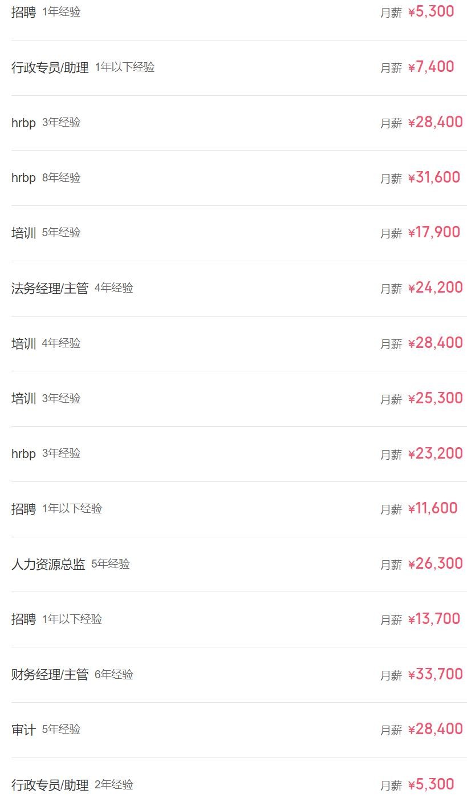Click the 招聘 salary of ¥11,600

(433, 509)
